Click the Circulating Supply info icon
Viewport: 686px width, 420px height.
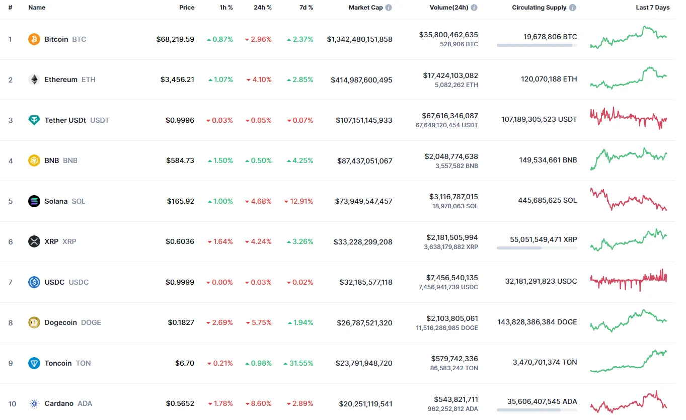coord(573,8)
